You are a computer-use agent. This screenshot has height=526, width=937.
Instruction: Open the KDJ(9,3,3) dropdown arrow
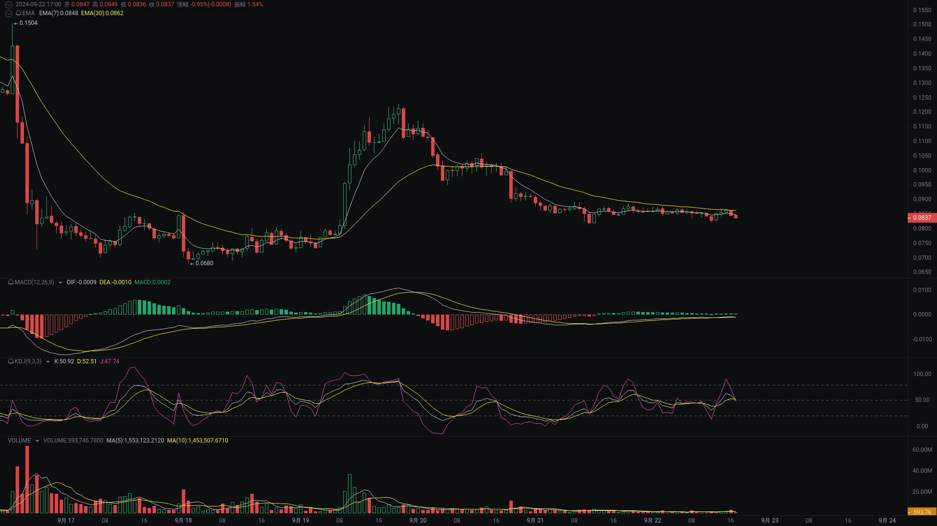[47, 362]
